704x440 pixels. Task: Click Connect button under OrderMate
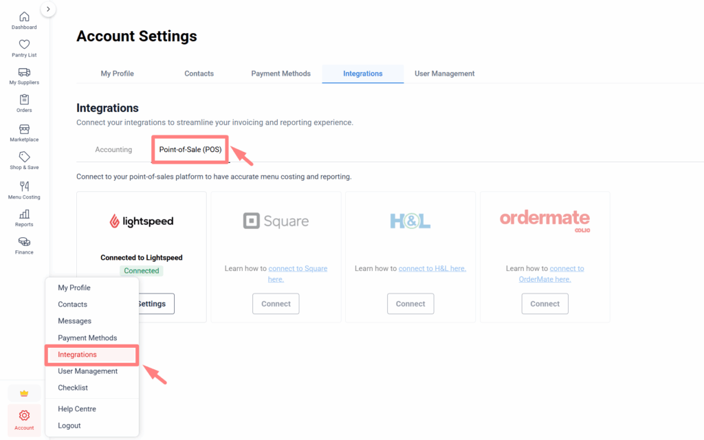tap(544, 303)
